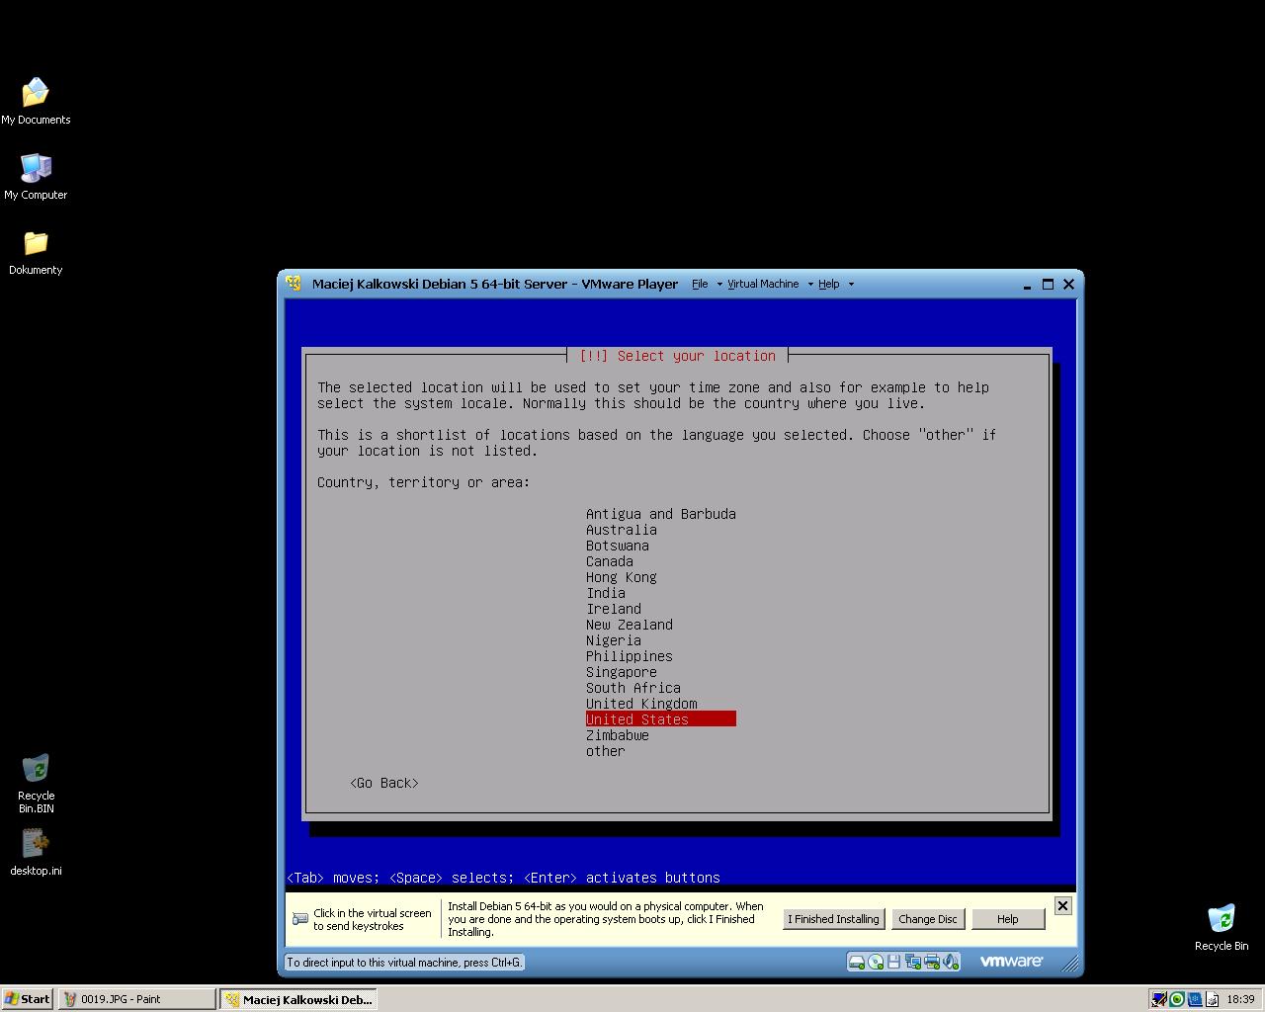Click the floppy drive status icon

893,962
